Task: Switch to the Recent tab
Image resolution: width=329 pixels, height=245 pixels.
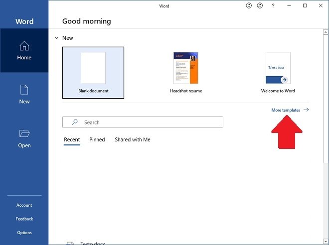Action: (72, 139)
